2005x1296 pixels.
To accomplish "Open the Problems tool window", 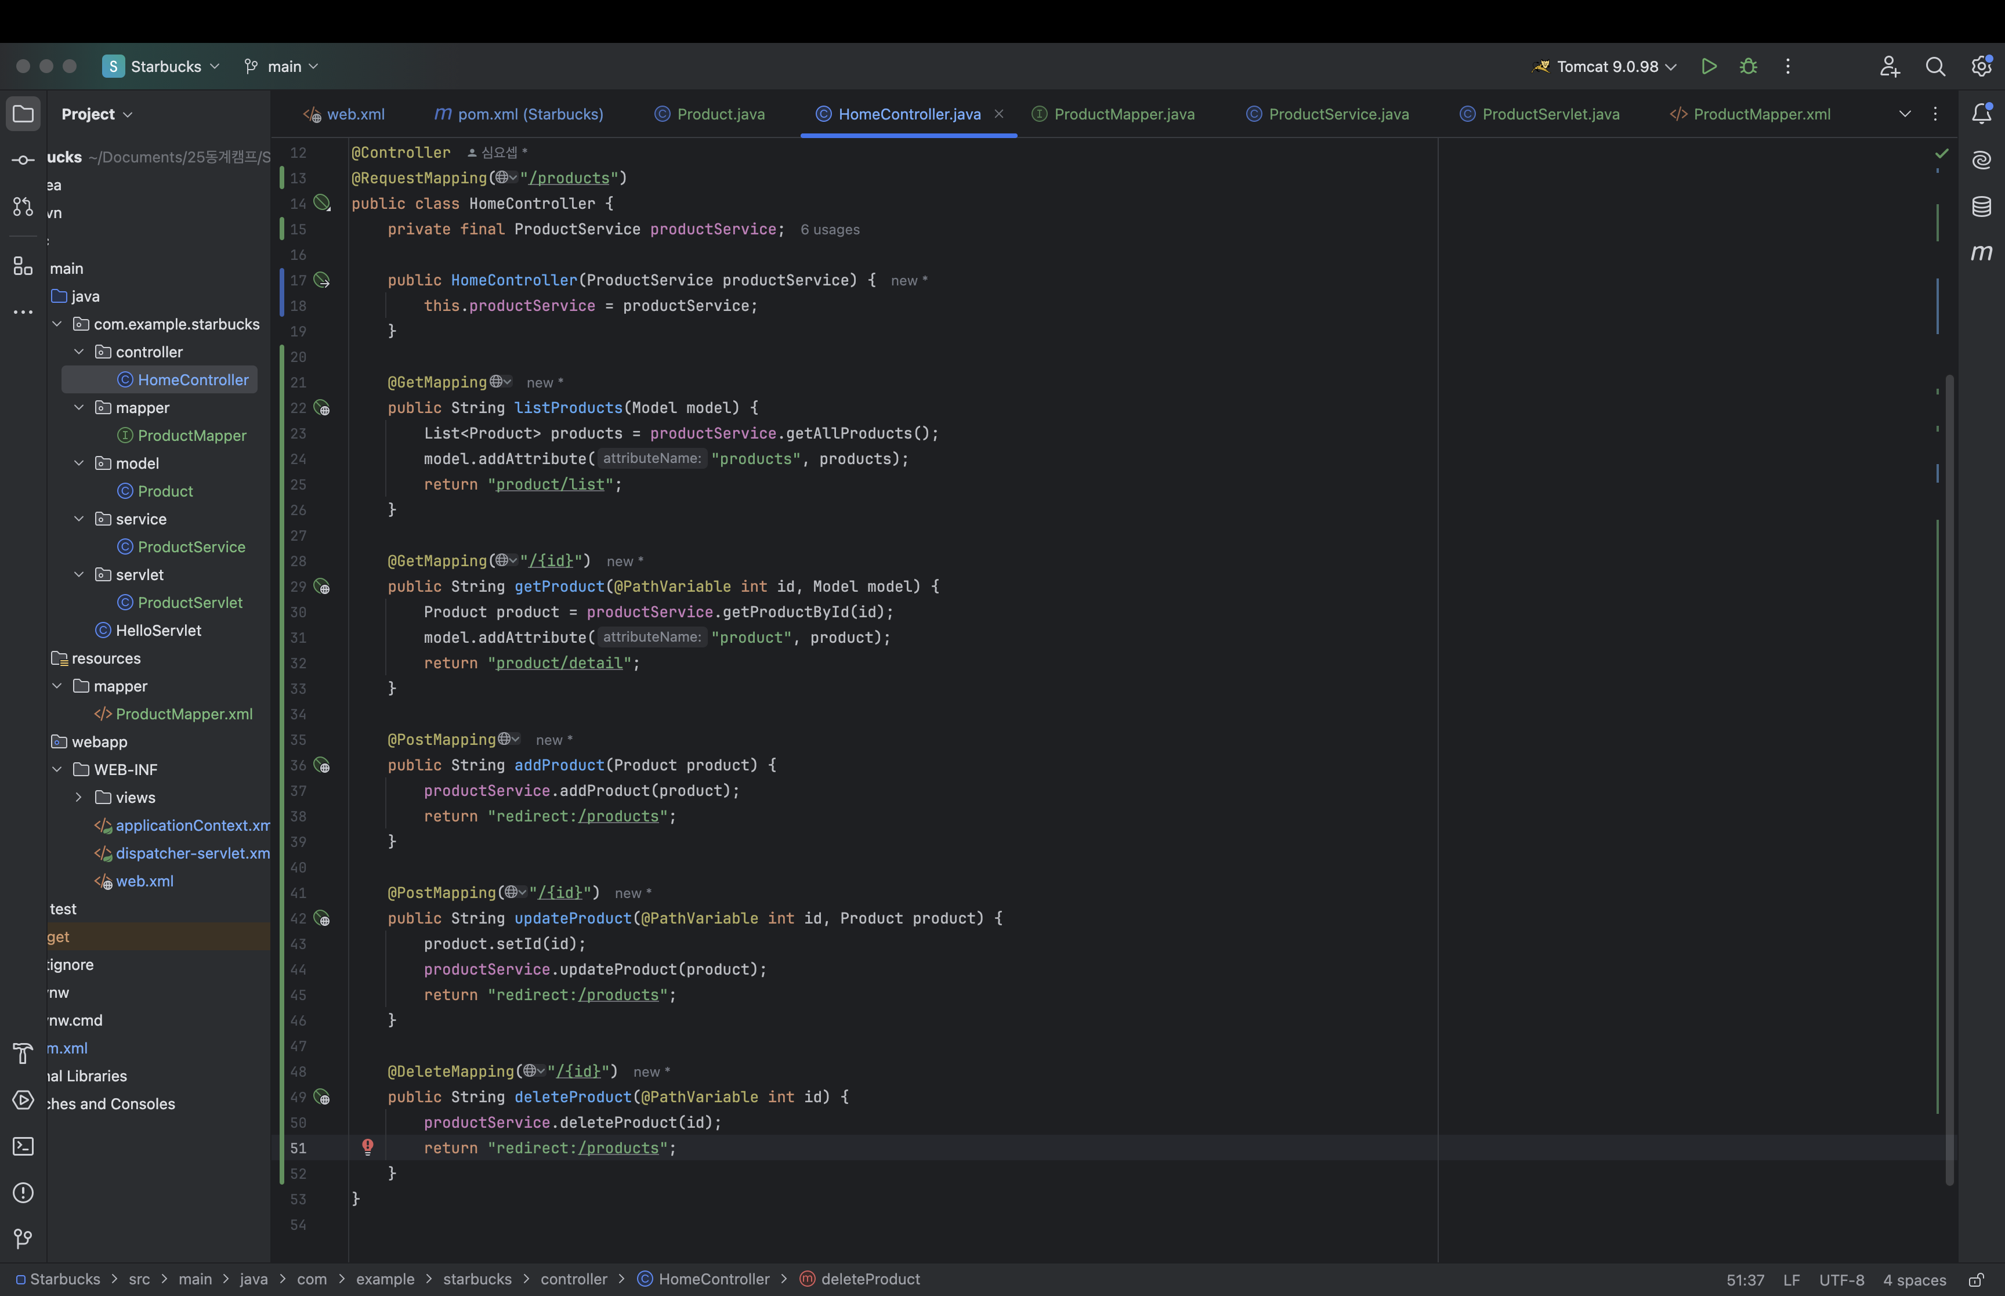I will (x=24, y=1193).
